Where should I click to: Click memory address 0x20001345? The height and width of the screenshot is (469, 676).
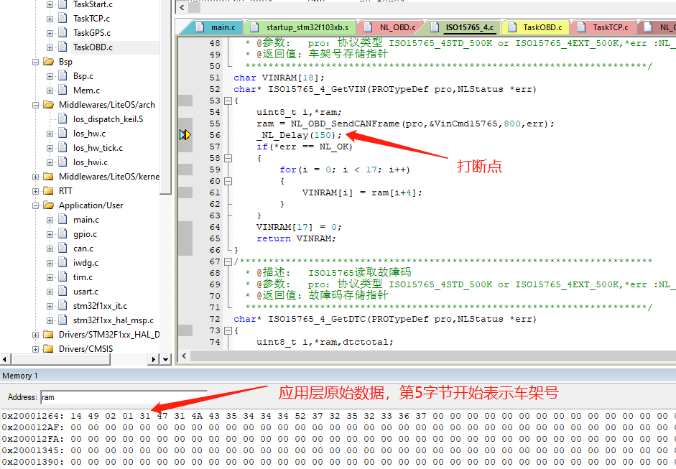(33, 450)
